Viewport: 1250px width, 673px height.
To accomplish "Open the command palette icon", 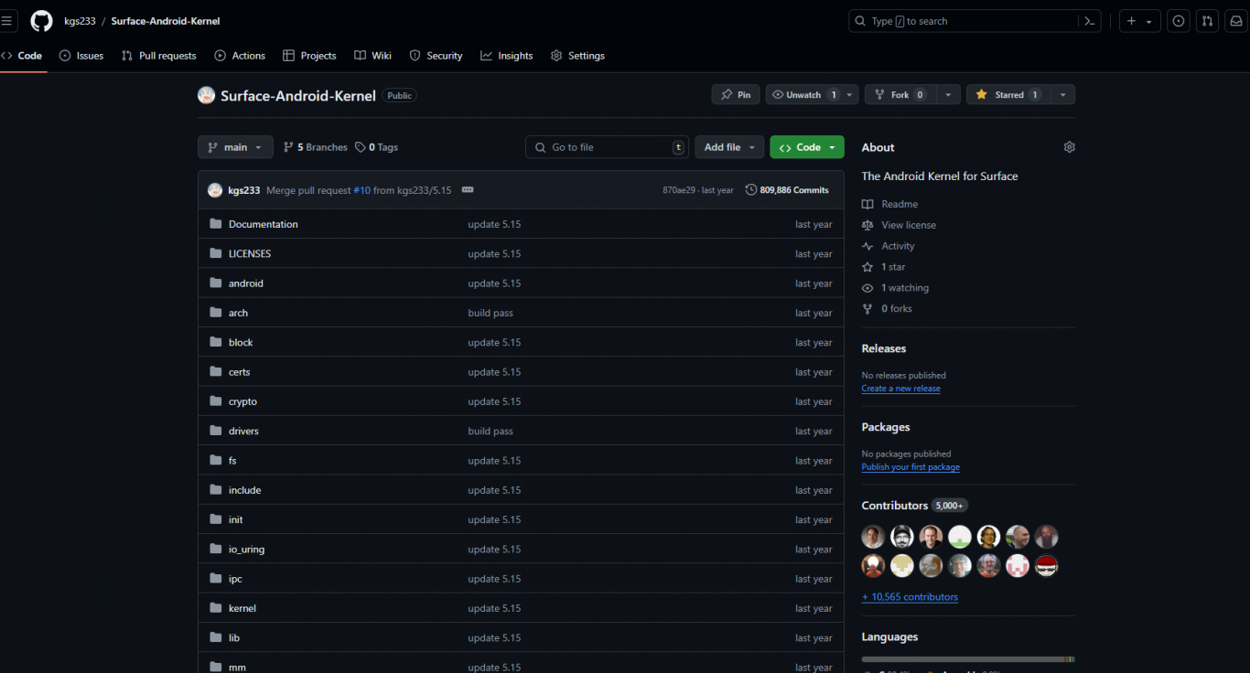I will tap(1089, 21).
